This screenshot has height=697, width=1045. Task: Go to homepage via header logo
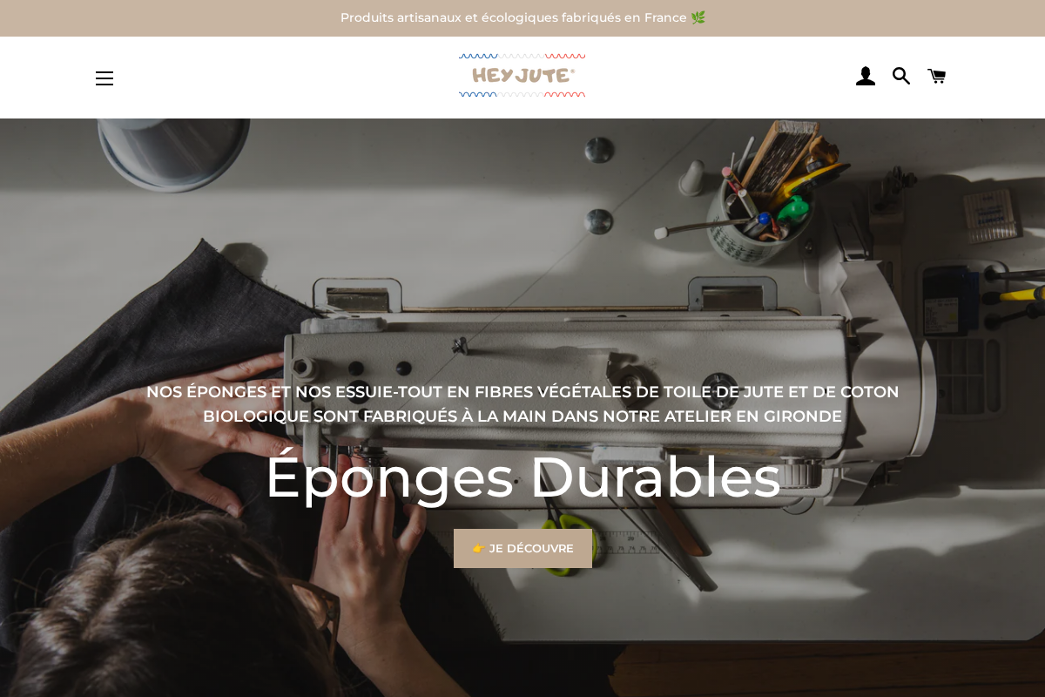(522, 74)
